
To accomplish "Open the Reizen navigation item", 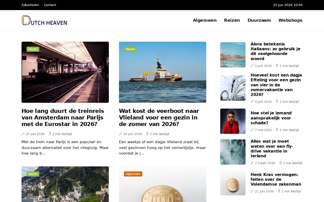I will (232, 20).
